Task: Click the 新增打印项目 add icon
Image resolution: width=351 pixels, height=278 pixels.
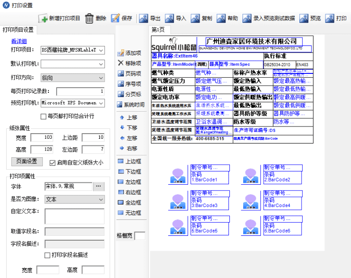Action: [43, 18]
